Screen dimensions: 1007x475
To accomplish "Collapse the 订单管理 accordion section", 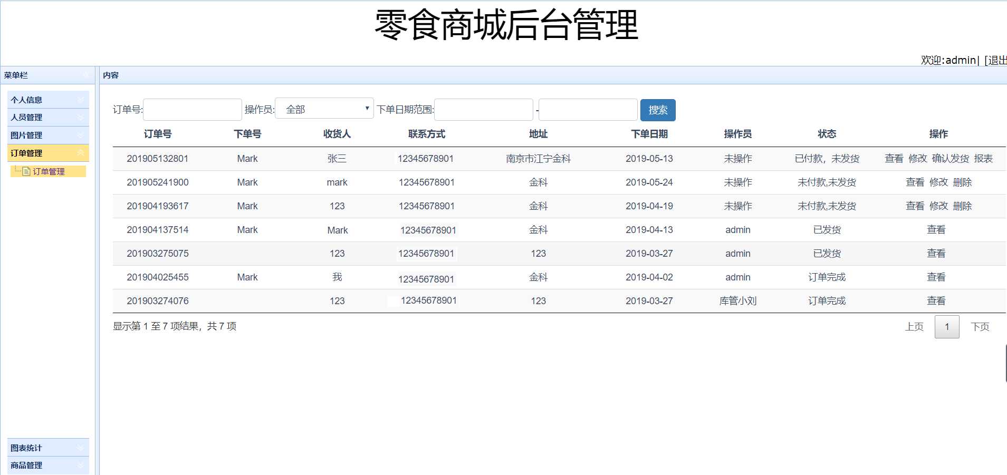I will tap(48, 153).
